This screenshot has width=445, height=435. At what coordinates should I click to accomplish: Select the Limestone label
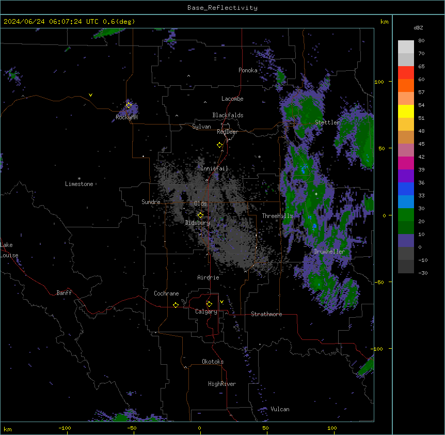pyautogui.click(x=79, y=184)
